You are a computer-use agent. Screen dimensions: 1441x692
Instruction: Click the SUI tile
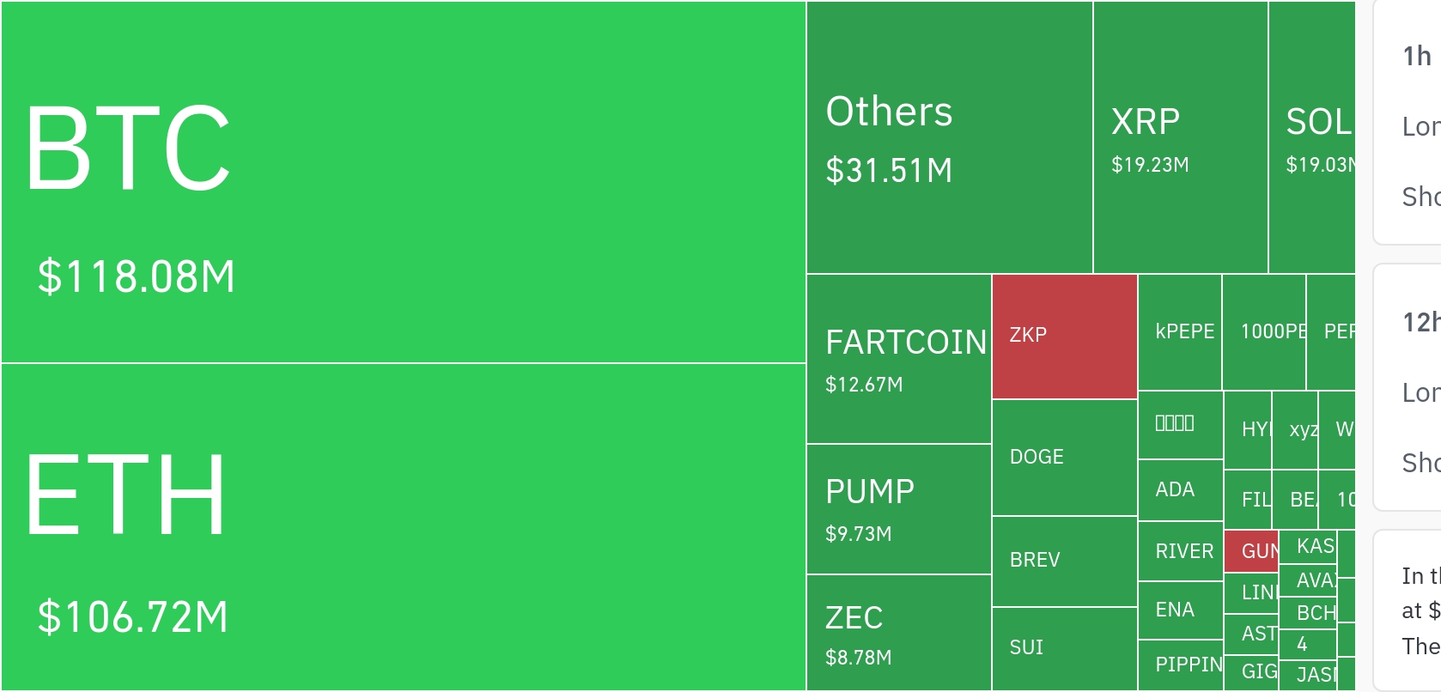coord(1065,648)
